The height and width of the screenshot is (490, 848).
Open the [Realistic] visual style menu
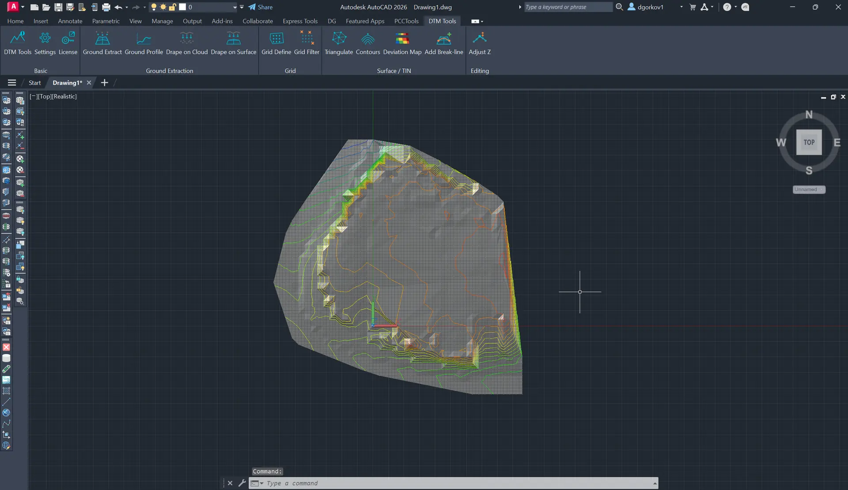tap(64, 96)
